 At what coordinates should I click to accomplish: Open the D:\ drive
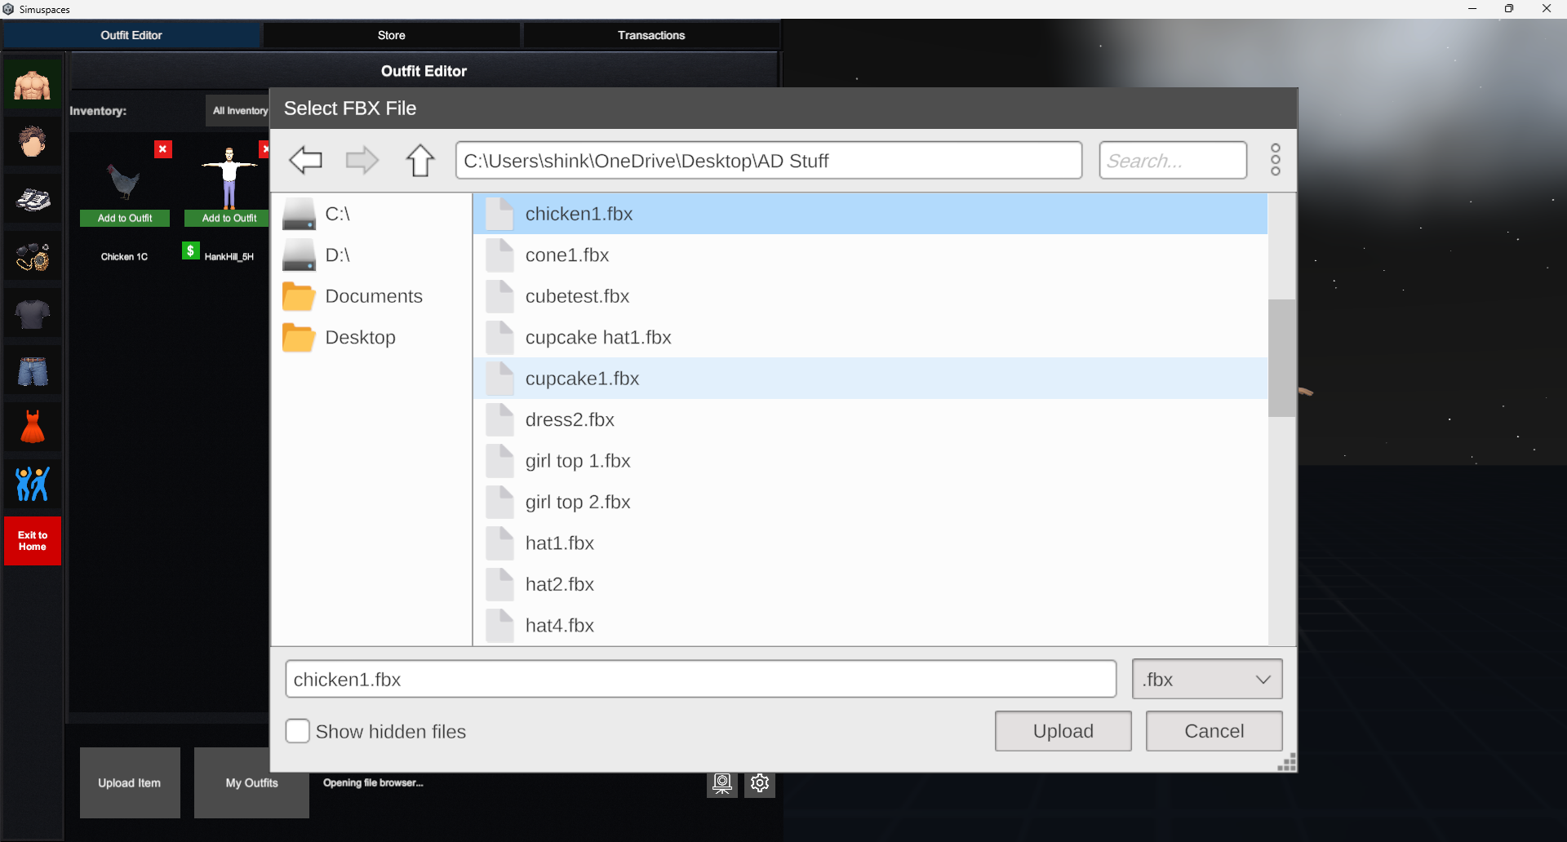point(371,255)
